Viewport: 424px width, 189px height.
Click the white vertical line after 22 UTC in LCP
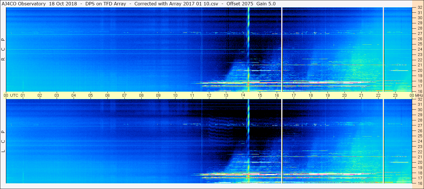pos(383,141)
